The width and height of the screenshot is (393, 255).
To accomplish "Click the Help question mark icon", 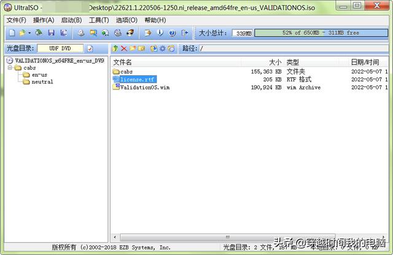I will pos(172,32).
